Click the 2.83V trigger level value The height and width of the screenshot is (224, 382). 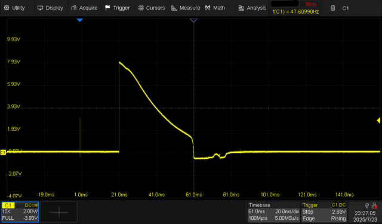pyautogui.click(x=340, y=212)
